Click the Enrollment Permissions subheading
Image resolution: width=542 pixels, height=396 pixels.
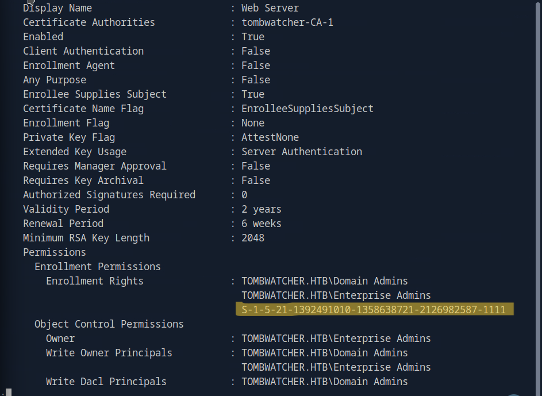tap(97, 267)
